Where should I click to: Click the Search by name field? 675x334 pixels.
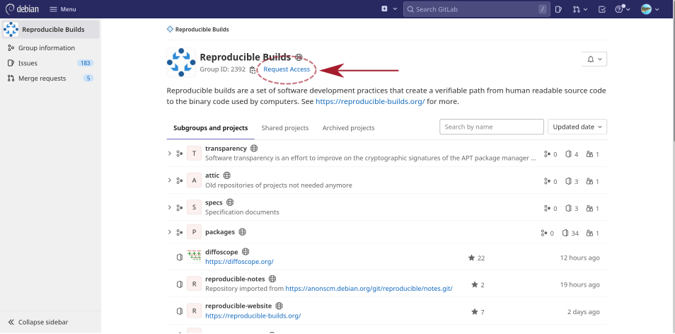click(491, 127)
